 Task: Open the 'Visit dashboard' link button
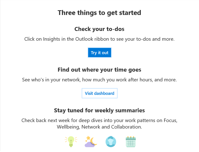pyautogui.click(x=100, y=93)
